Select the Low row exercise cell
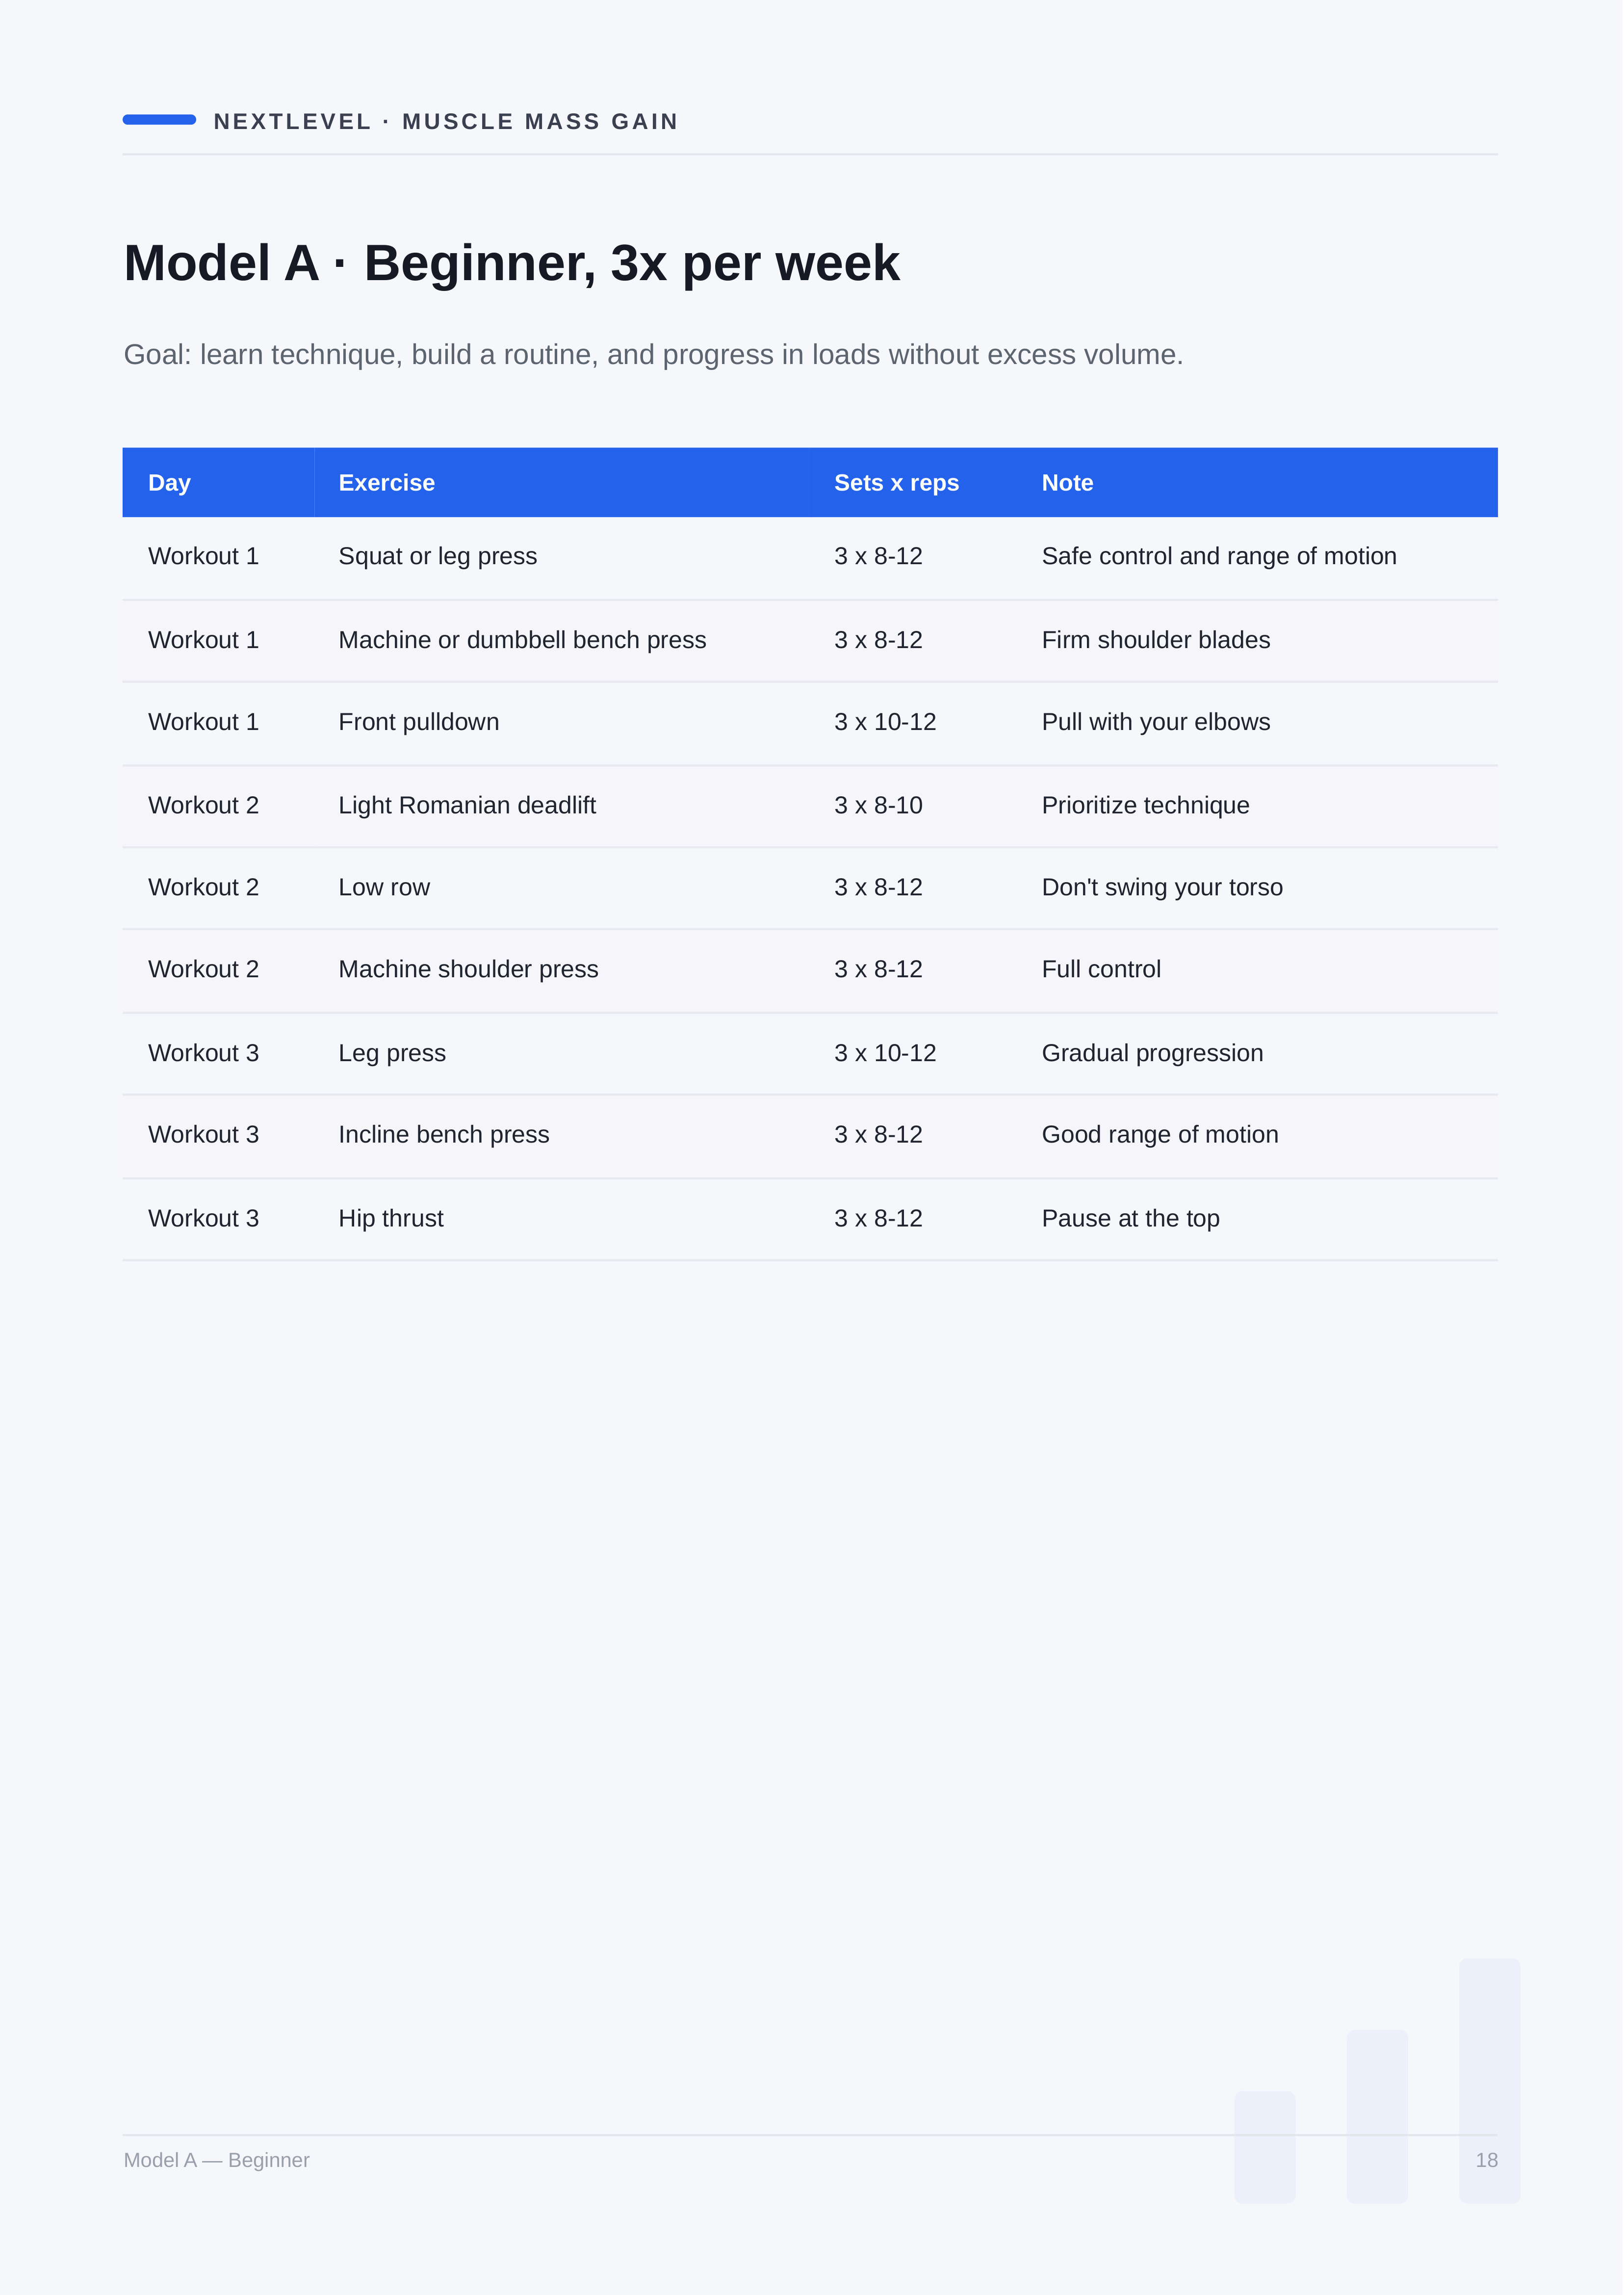This screenshot has height=2295, width=1624. 384,887
